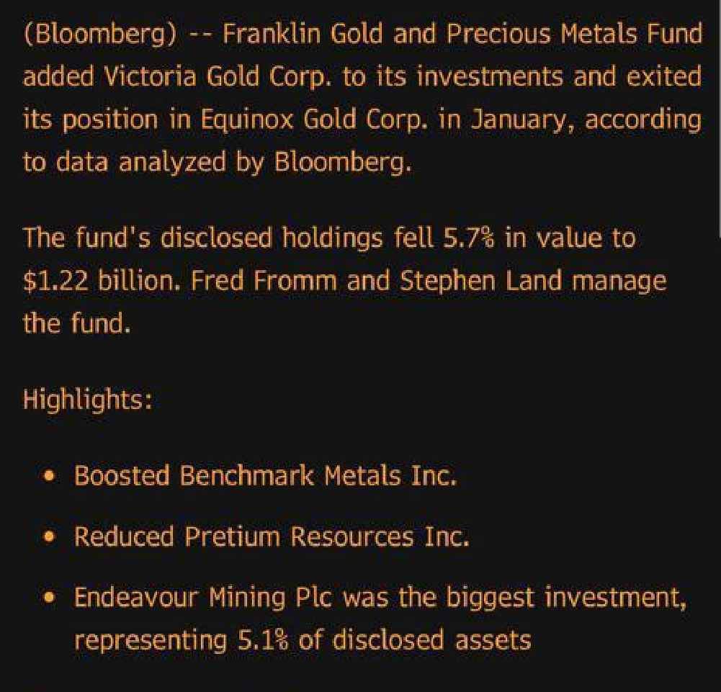The width and height of the screenshot is (721, 692).
Task: Click the bullet before Reduced Pretium Resources
Action: [x=50, y=536]
